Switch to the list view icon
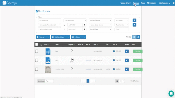This screenshot has height=98, width=175. (134, 37)
